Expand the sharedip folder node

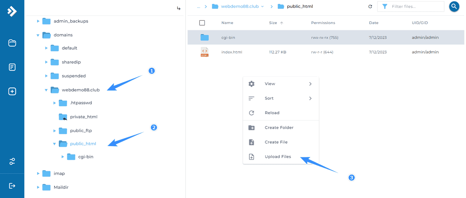pos(46,62)
